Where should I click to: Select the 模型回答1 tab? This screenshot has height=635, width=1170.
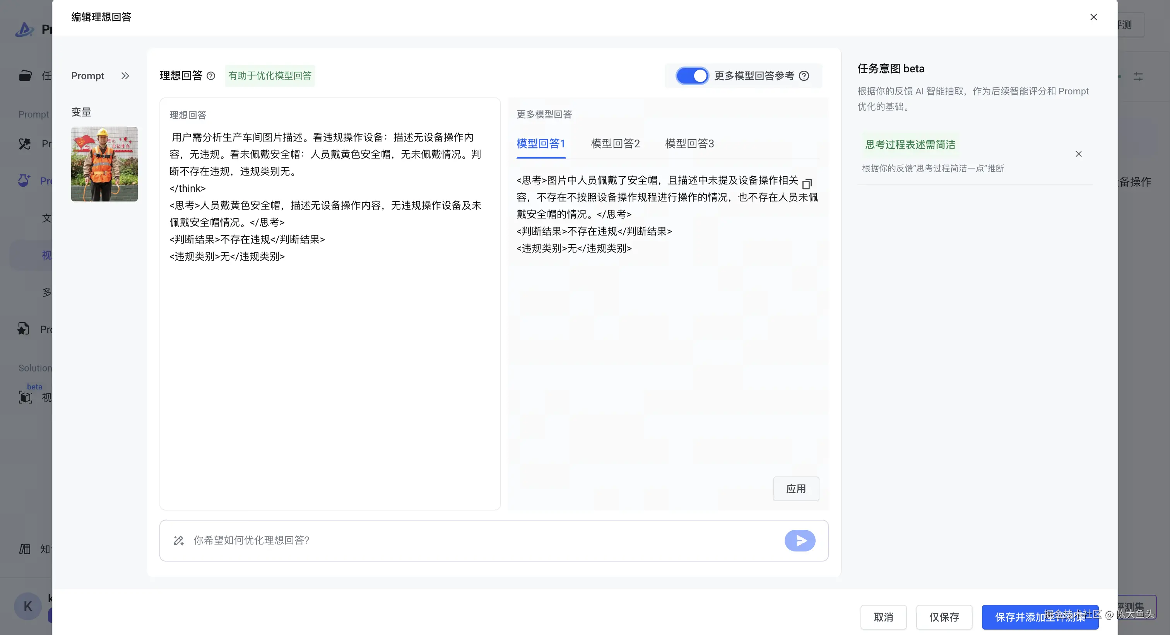click(541, 143)
